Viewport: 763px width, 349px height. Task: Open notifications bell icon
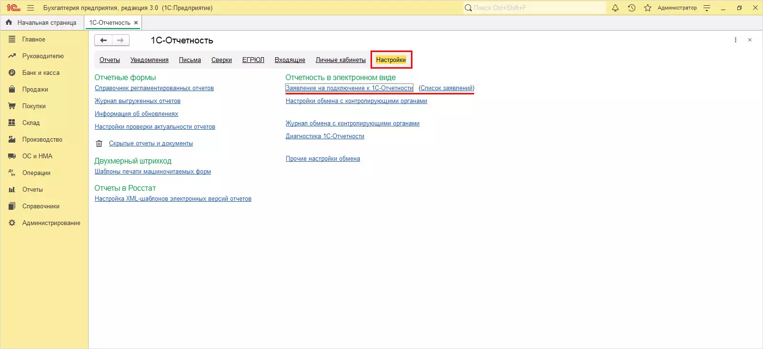(615, 8)
